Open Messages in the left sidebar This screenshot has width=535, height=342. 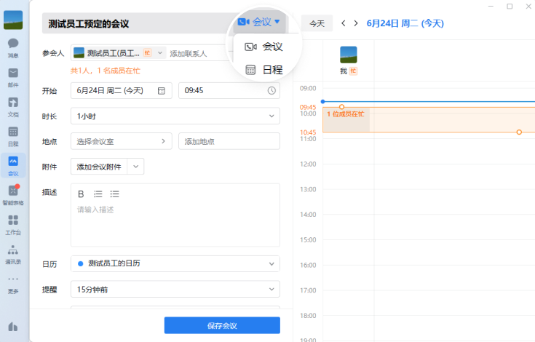(x=13, y=47)
